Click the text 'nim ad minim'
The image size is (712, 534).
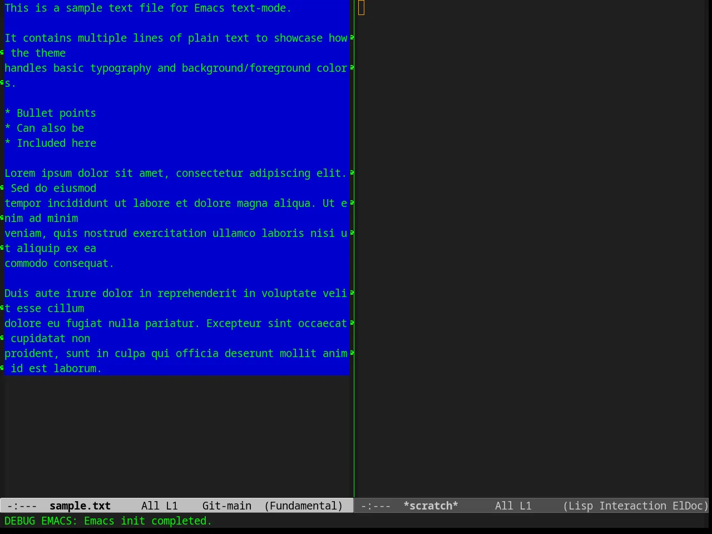tap(41, 218)
